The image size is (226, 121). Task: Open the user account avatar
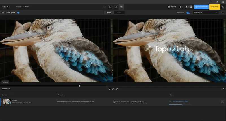click(191, 7)
